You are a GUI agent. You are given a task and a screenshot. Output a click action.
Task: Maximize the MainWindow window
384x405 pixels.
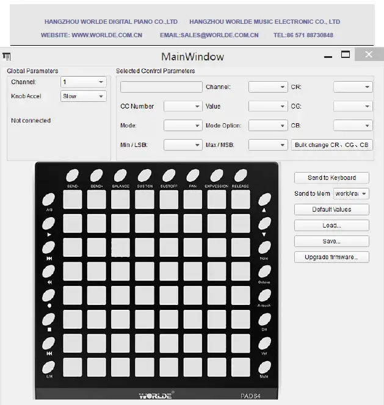tap(346, 54)
